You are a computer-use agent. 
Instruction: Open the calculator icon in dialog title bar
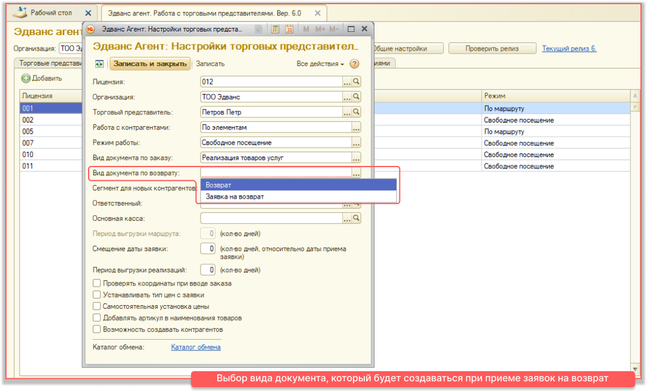tap(275, 29)
